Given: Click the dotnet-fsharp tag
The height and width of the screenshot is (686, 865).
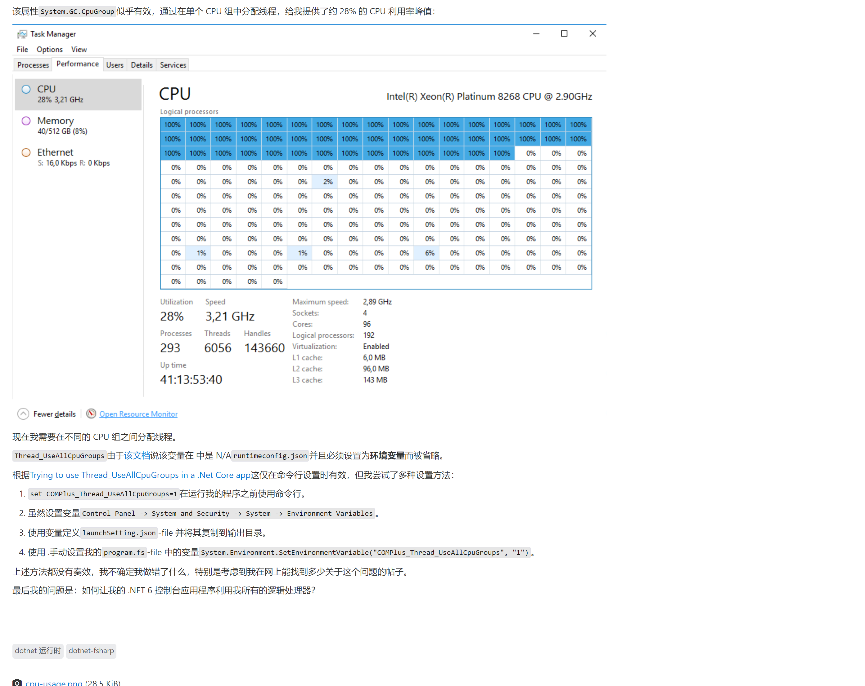Looking at the screenshot, I should pos(91,651).
